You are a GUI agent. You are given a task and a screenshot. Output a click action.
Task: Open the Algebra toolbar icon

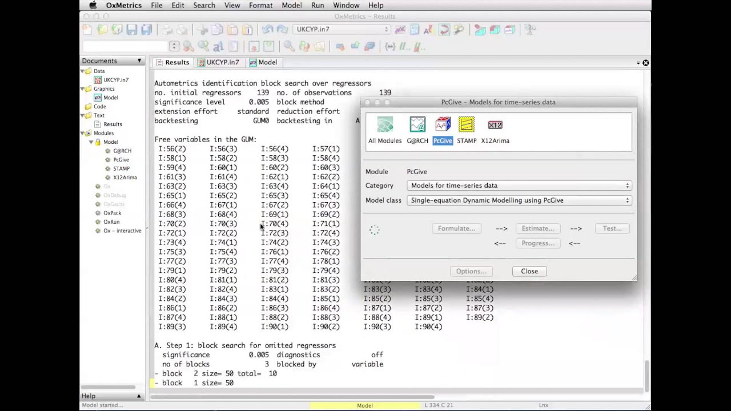[x=429, y=29]
